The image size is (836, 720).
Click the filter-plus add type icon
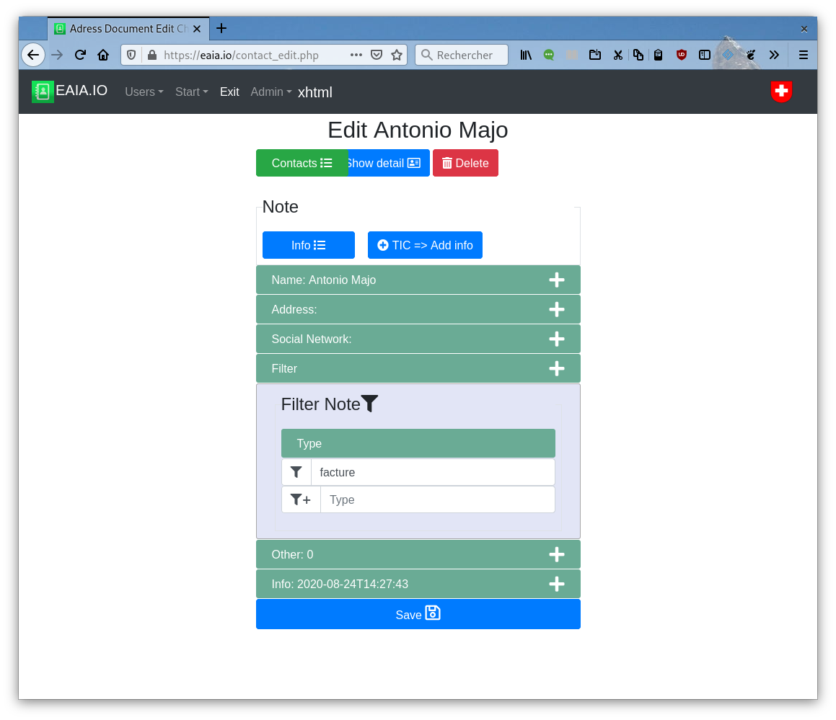301,499
